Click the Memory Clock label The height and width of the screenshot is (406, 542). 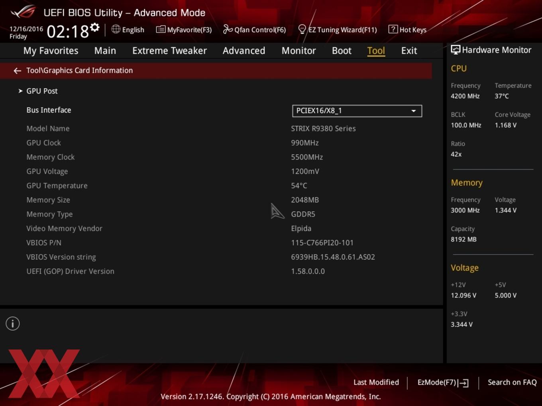50,157
